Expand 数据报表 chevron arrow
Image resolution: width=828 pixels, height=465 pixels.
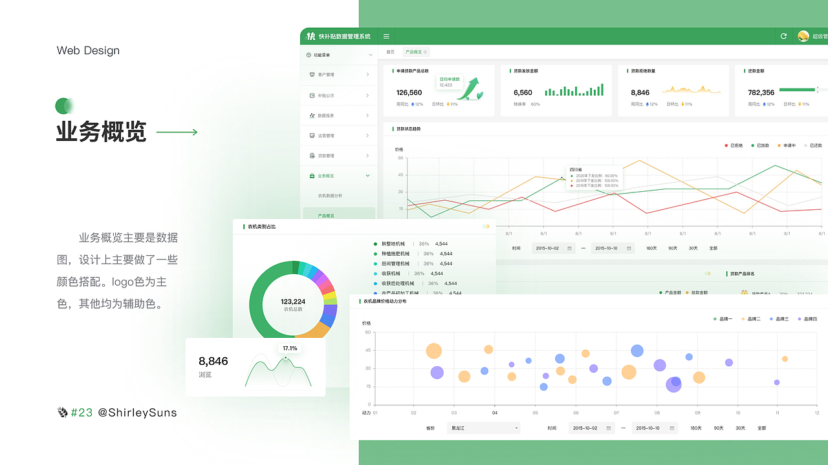click(368, 116)
